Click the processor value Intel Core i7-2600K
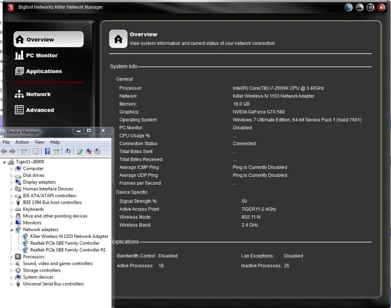391x308 pixels. (278, 88)
